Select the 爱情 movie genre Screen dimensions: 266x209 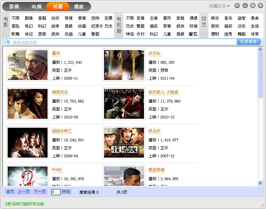point(82,18)
